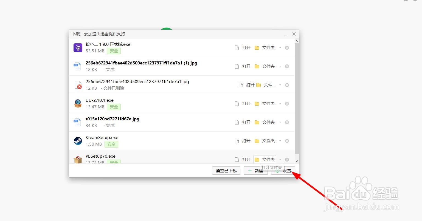Image resolution: width=422 pixels, height=221 pixels.
Task: Open folder of 256eb672941...(1).jpg
Action: pyautogui.click(x=265, y=66)
